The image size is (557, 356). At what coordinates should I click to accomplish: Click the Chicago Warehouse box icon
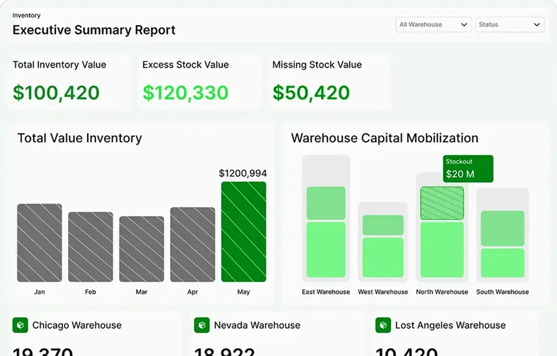pos(20,325)
